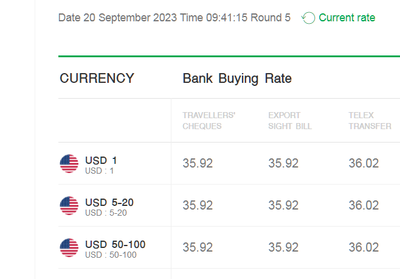Click the US flag icon for USD 1
400x279 pixels.
coord(69,164)
